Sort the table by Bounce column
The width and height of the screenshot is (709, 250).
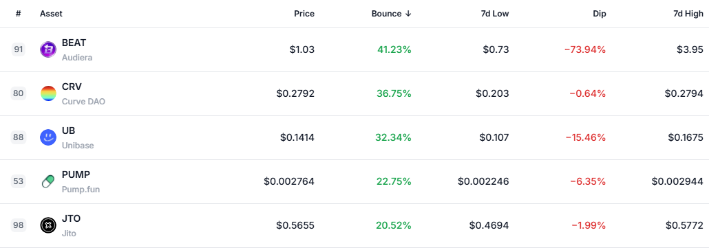(391, 14)
